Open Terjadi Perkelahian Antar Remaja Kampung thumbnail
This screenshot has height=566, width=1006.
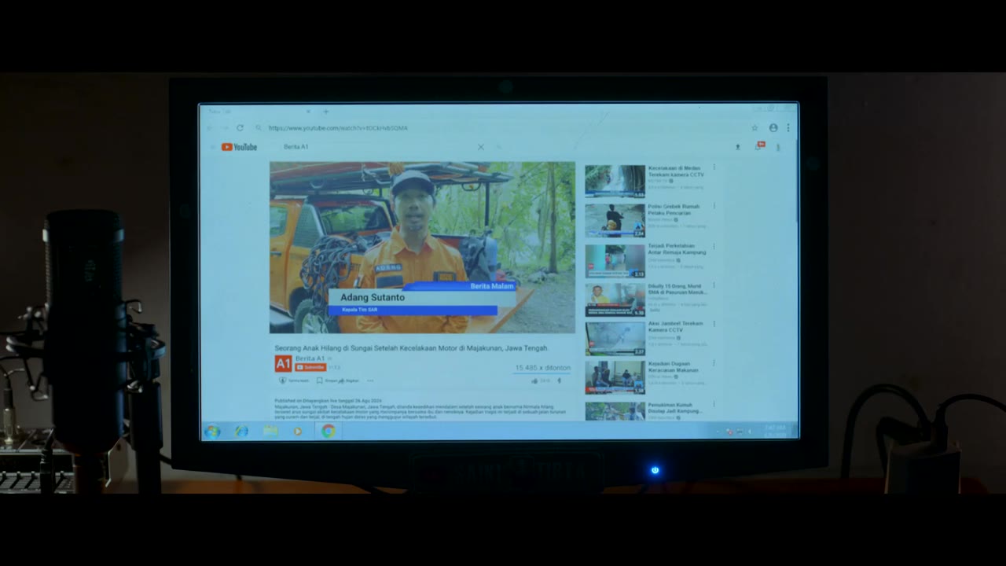pos(615,260)
